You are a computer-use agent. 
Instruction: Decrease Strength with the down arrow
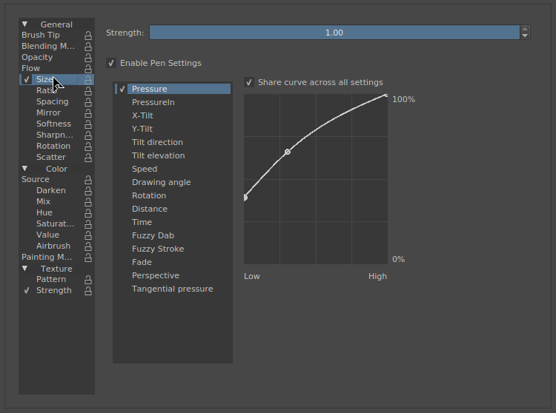[x=525, y=36]
